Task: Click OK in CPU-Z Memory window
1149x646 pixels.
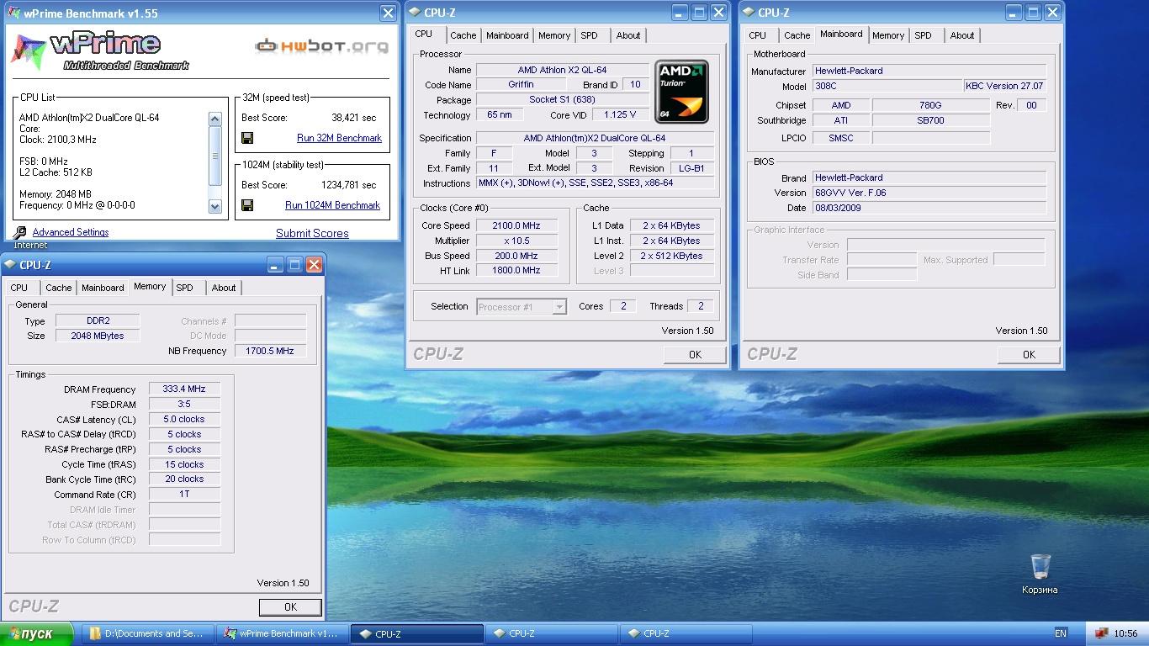Action: pos(290,607)
